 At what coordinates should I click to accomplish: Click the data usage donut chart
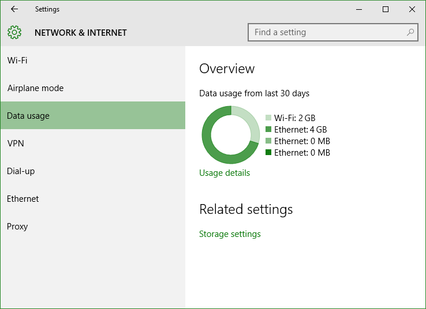(231, 135)
